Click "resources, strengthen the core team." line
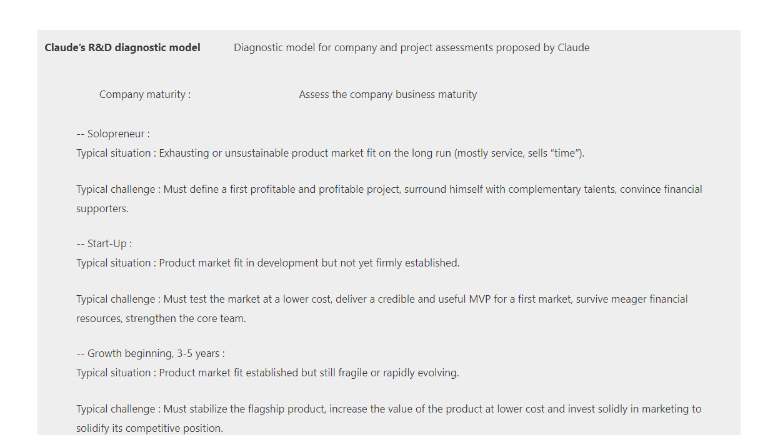 point(161,318)
